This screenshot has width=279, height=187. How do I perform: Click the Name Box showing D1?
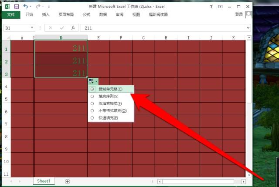click(17, 28)
